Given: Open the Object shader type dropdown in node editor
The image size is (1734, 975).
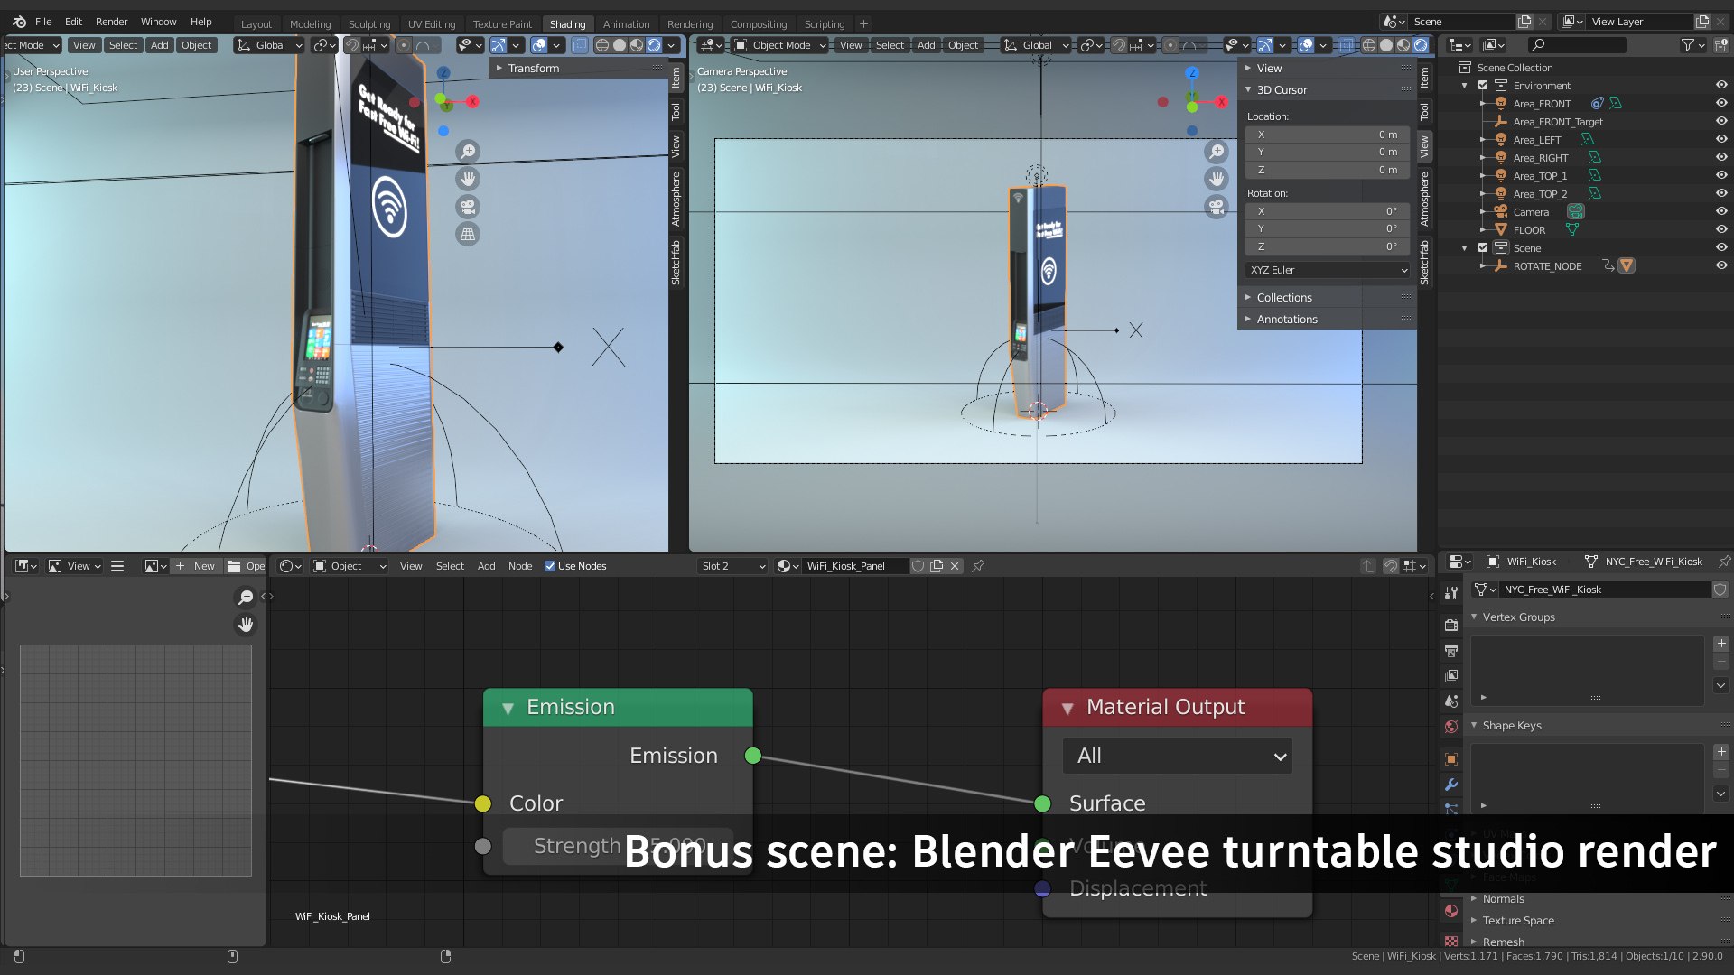Looking at the screenshot, I should tap(350, 566).
